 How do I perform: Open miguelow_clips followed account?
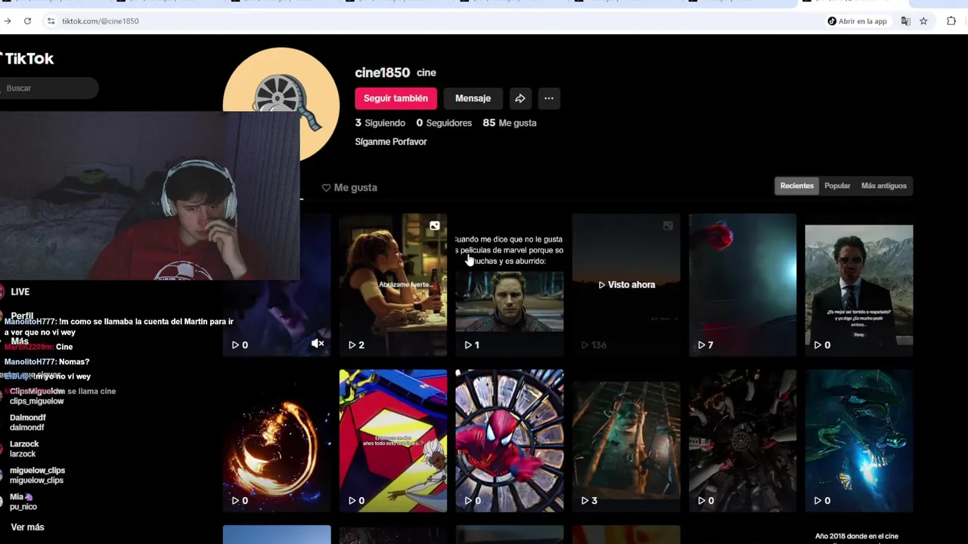[37, 475]
